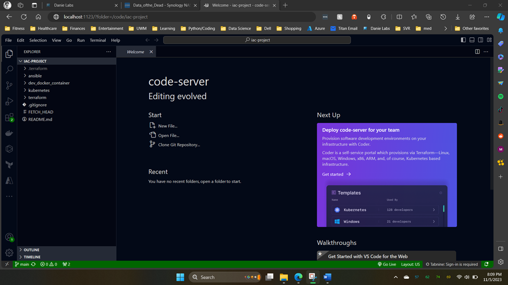The image size is (508, 285).
Task: Open the Terraform view icon
Action: click(x=9, y=165)
